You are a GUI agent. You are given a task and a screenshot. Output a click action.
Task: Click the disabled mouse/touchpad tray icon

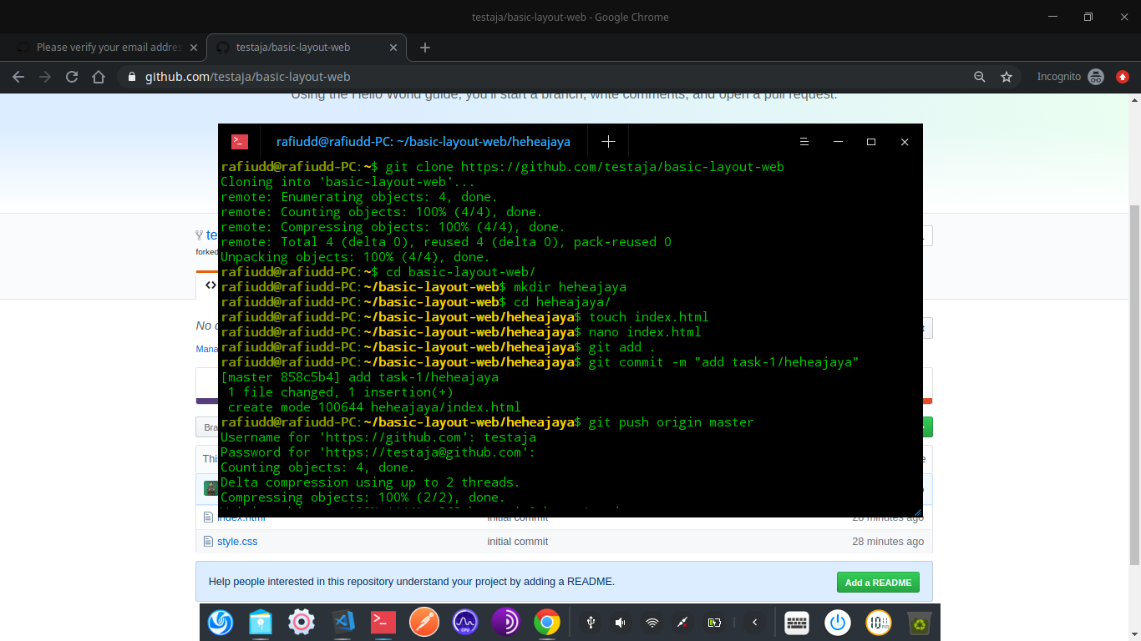click(x=682, y=622)
